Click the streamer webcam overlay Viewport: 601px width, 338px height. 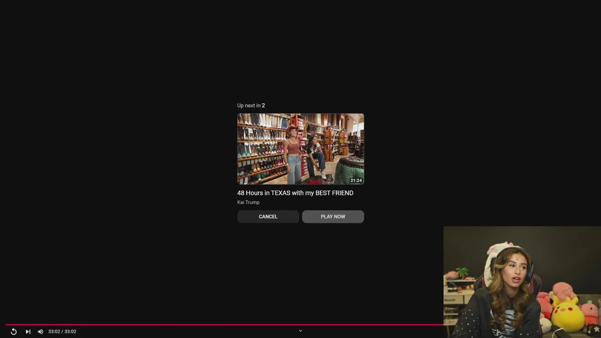(522, 282)
